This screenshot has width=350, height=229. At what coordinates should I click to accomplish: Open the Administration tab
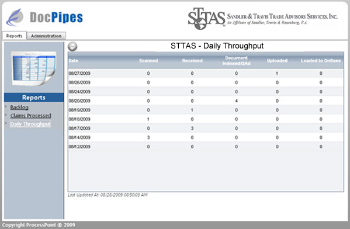46,36
